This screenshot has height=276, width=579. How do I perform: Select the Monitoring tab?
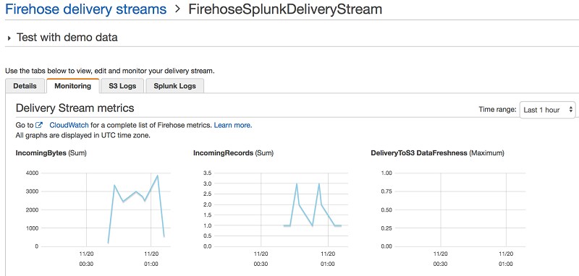click(x=73, y=86)
